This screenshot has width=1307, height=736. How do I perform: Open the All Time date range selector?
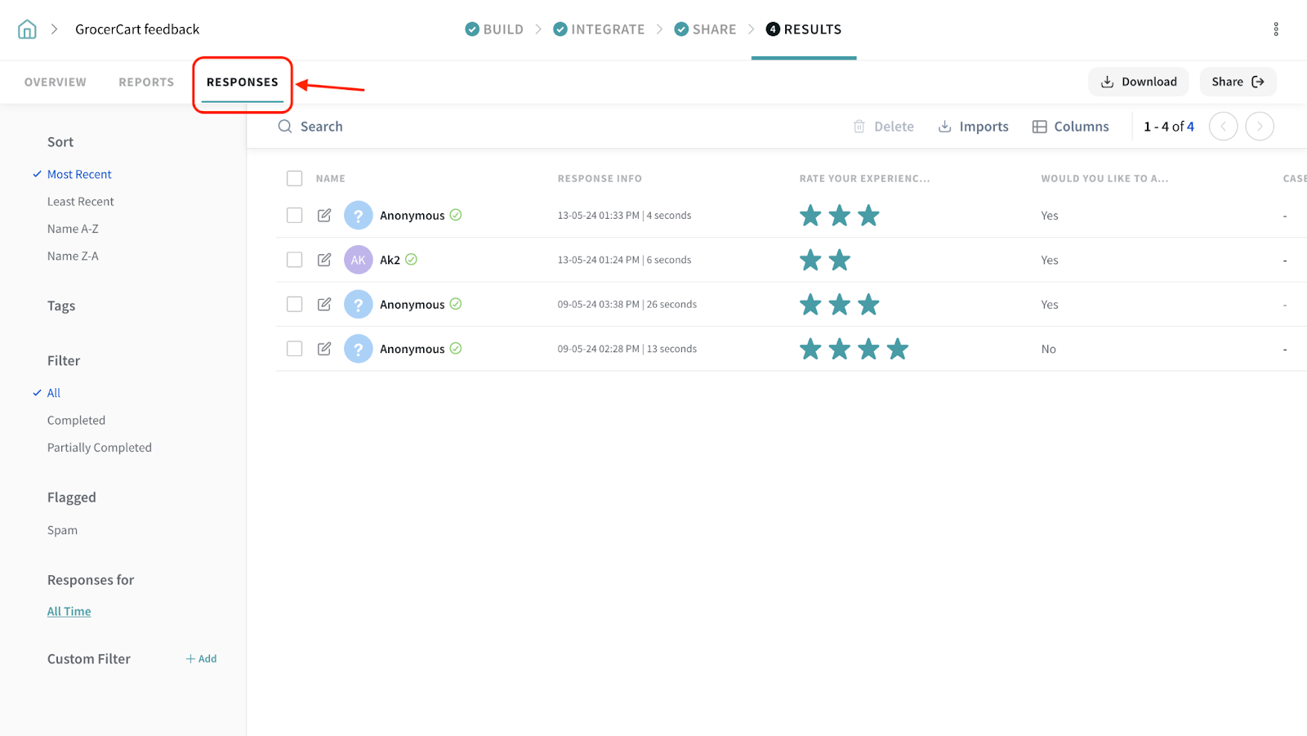pos(69,611)
